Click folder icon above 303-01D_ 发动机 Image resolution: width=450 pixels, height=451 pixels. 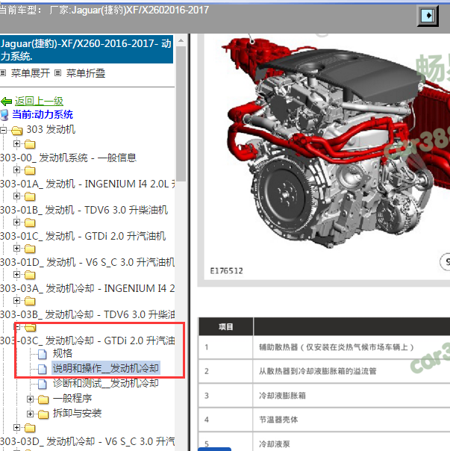(x=30, y=249)
